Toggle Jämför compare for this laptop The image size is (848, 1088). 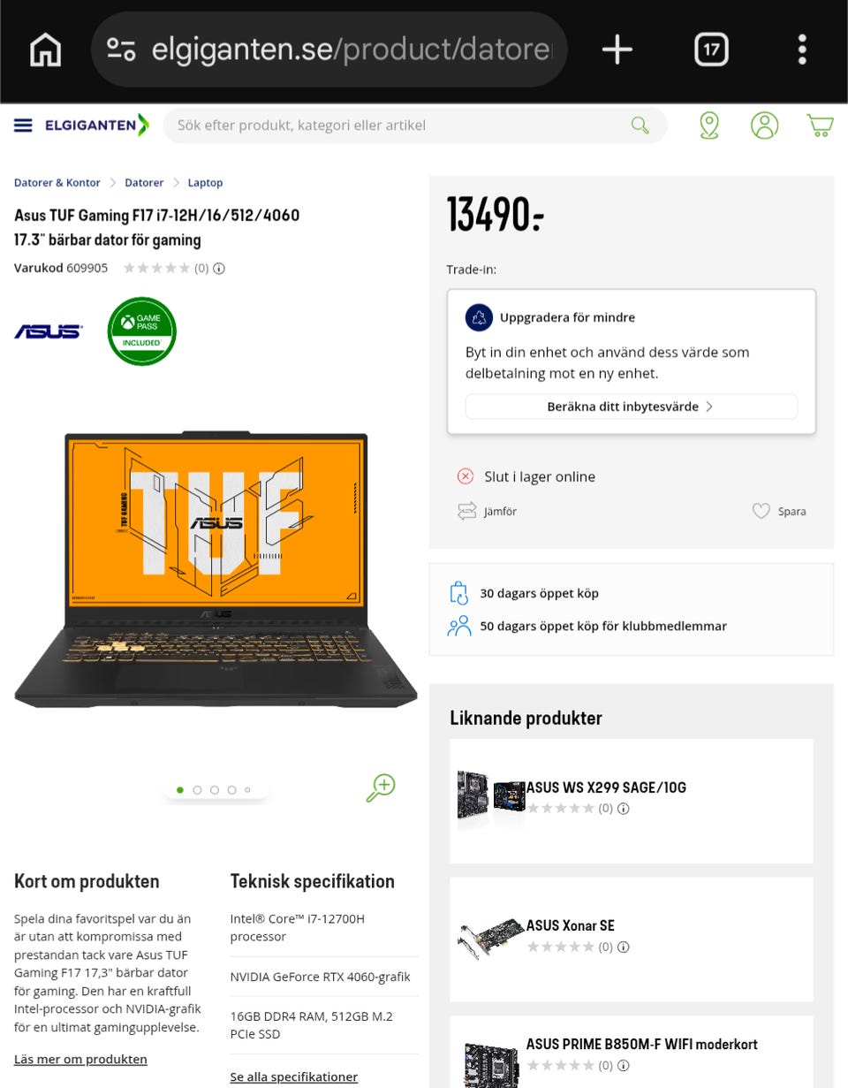point(487,511)
